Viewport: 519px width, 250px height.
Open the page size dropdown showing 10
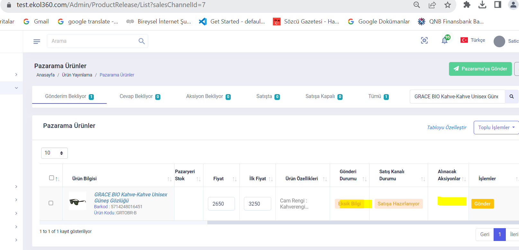54,153
